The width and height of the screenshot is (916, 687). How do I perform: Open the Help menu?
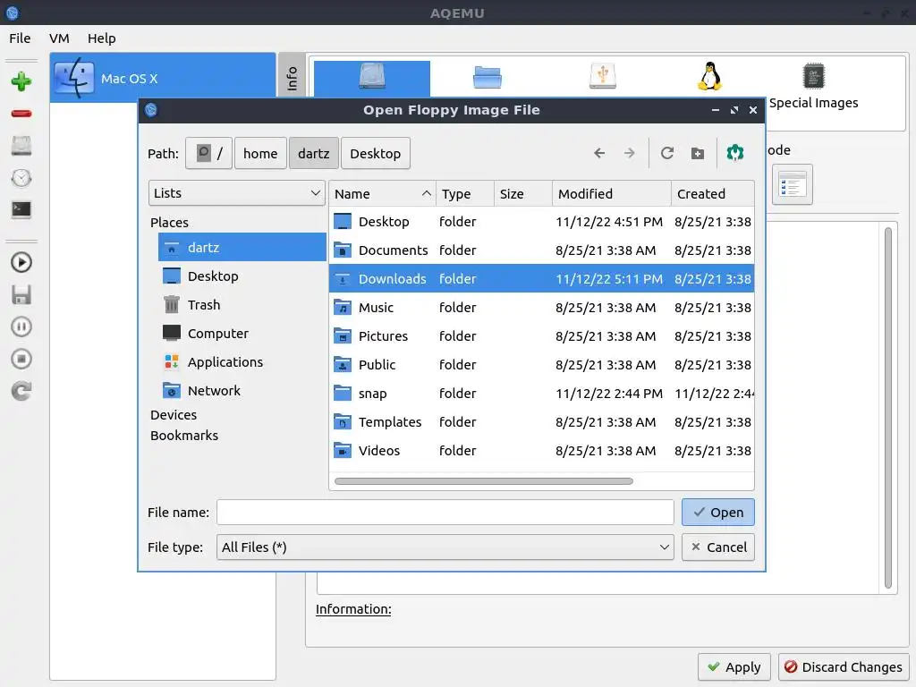click(x=102, y=38)
